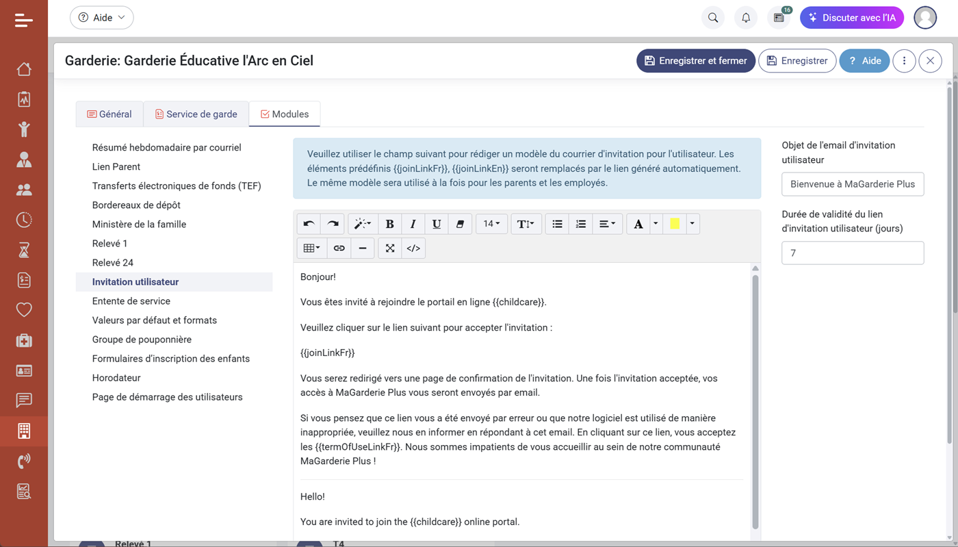The height and width of the screenshot is (547, 958).
Task: Open the hourglass sidebar icon
Action: [x=24, y=250]
